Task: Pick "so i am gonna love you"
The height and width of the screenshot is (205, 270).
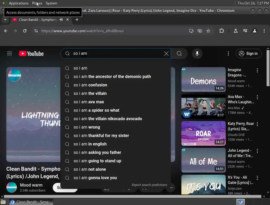Action: (115, 178)
